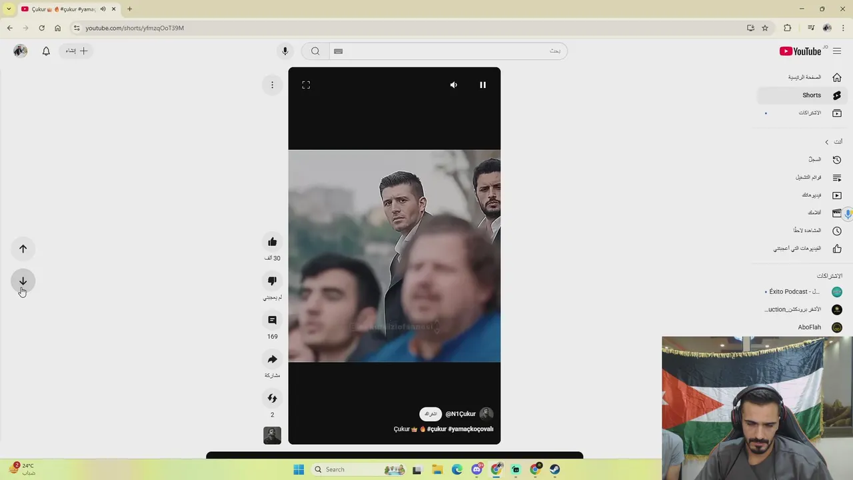Open the Éxito Podcast channel subscription

point(803,292)
